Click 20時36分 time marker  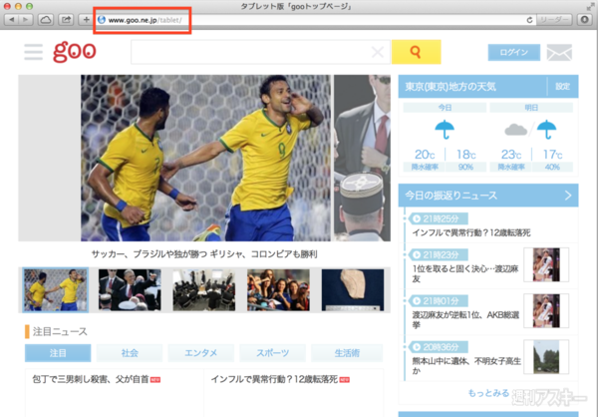coord(439,347)
